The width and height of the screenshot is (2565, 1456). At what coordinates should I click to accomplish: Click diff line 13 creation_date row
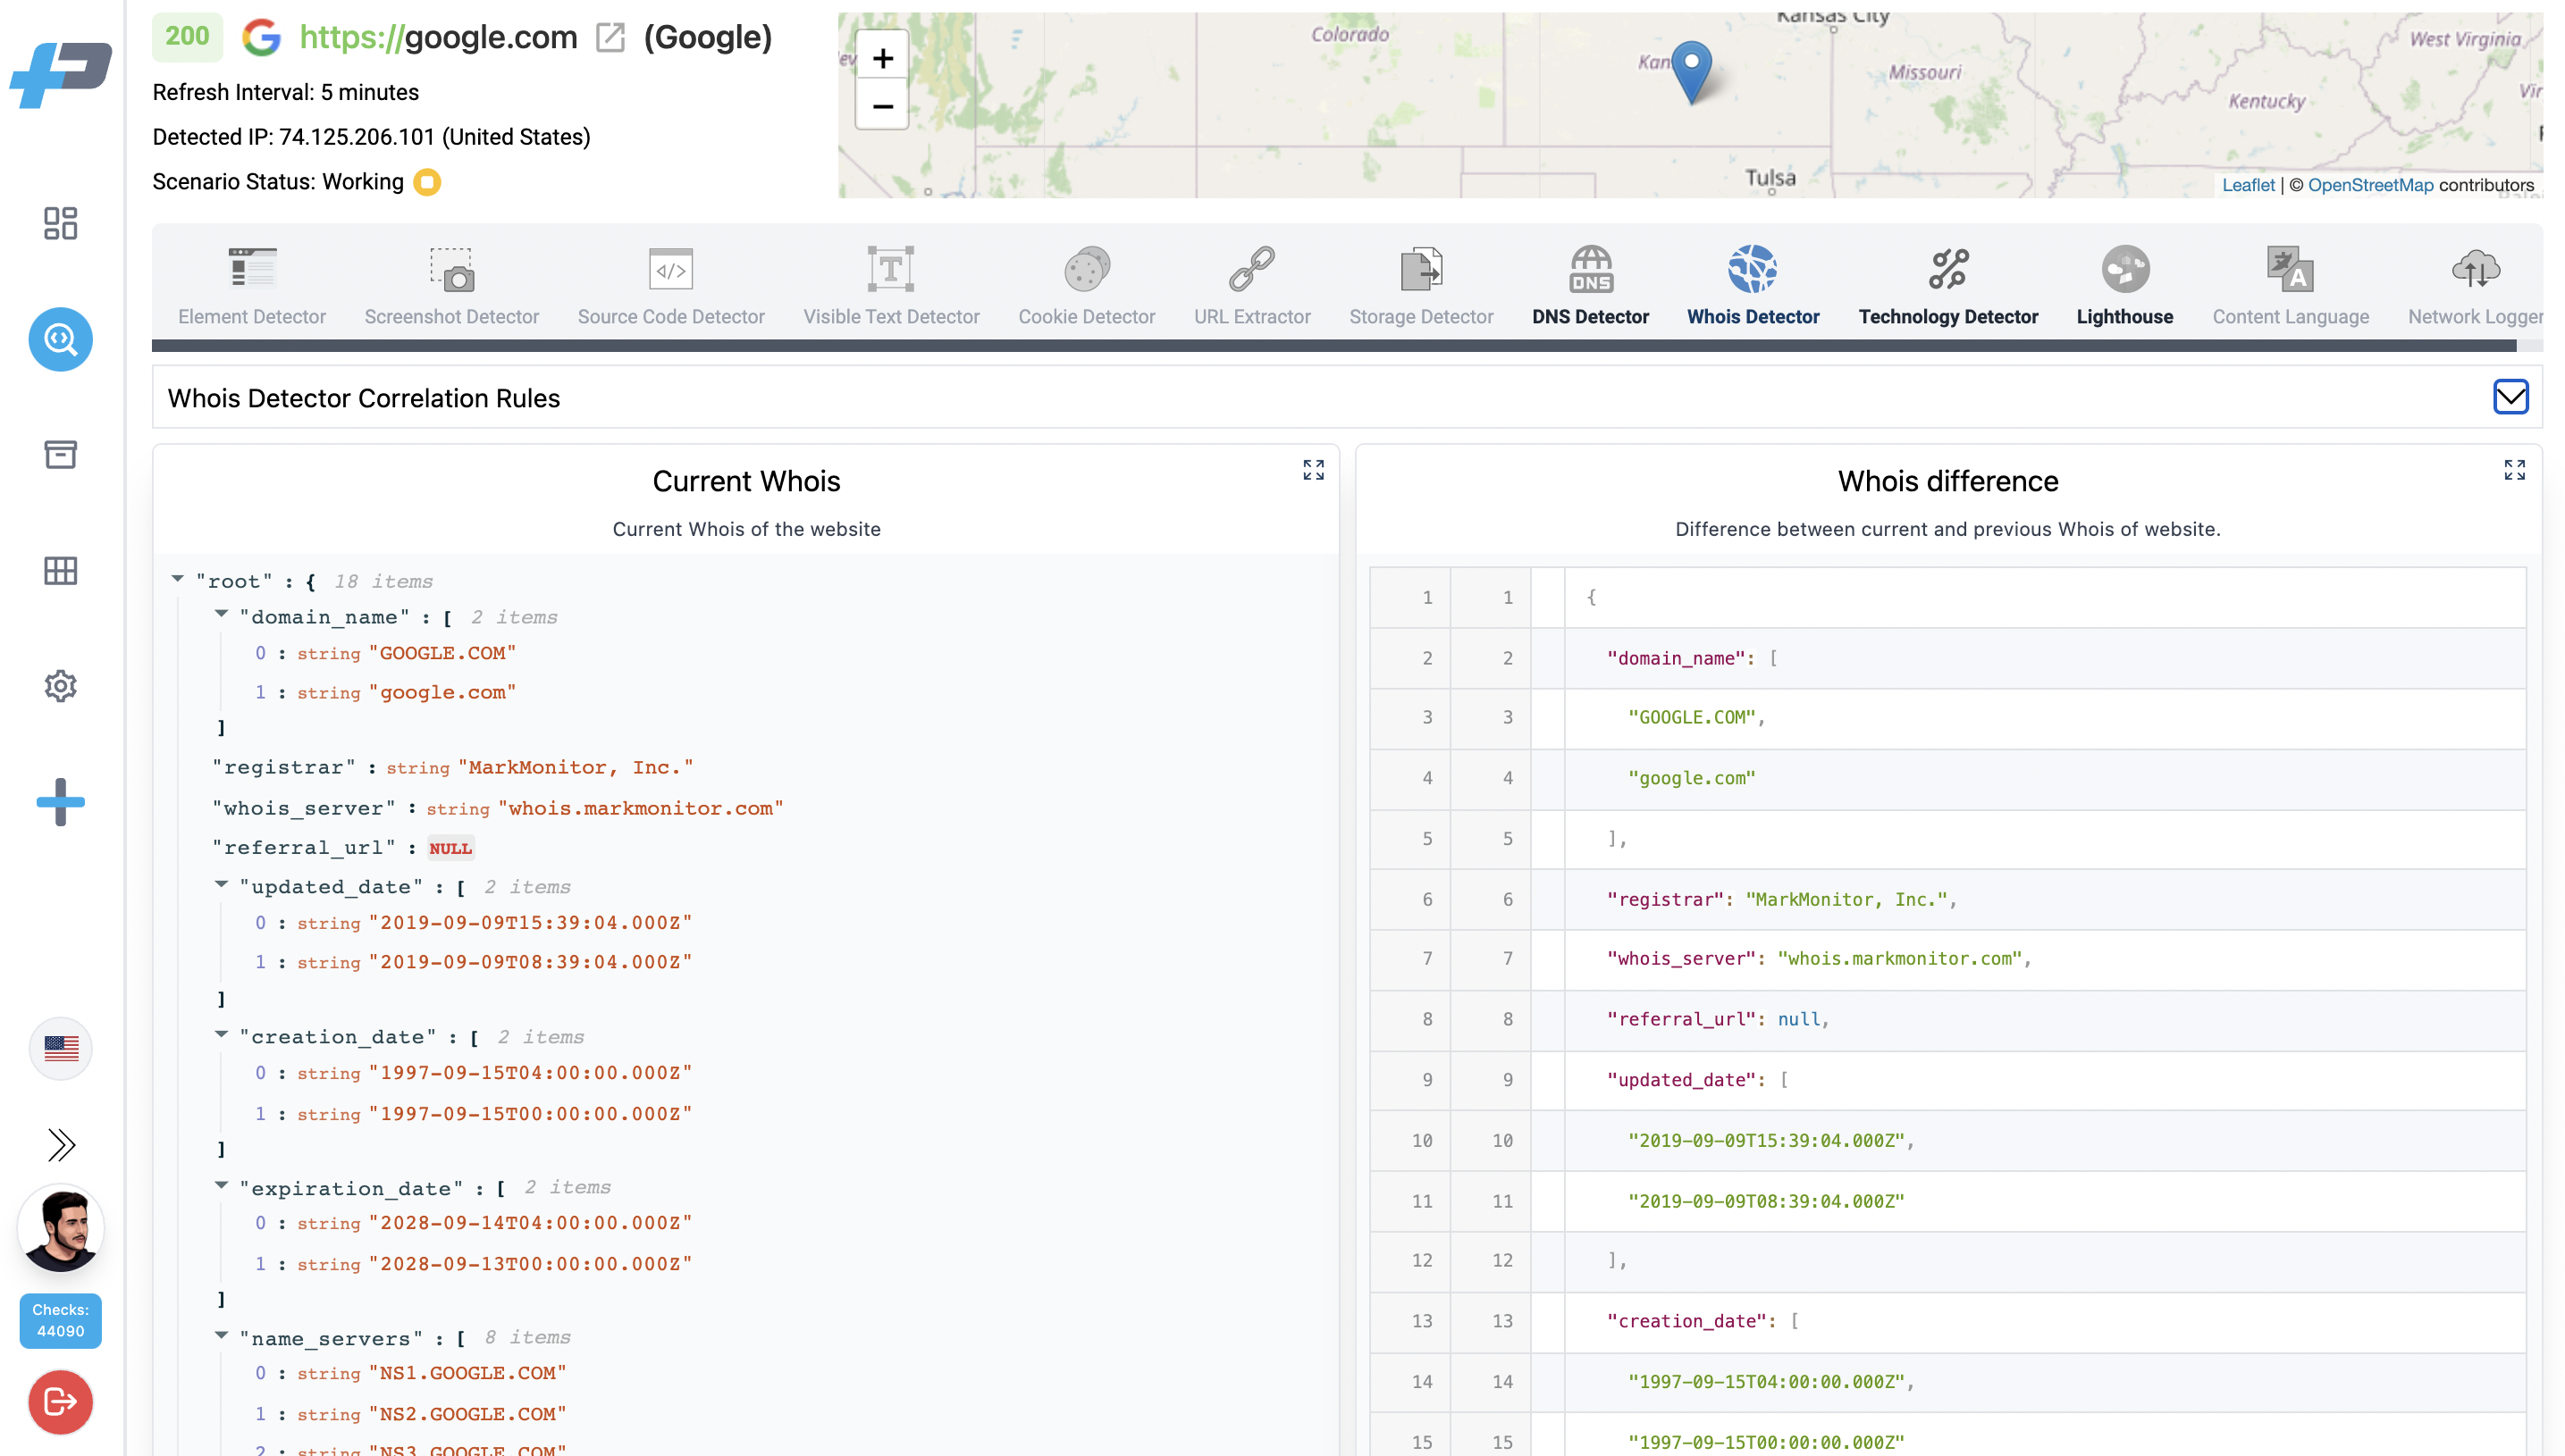coord(1947,1322)
